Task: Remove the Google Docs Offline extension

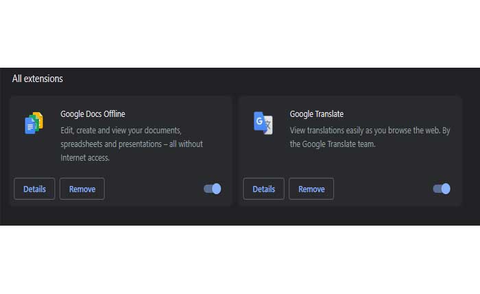Action: pos(82,189)
